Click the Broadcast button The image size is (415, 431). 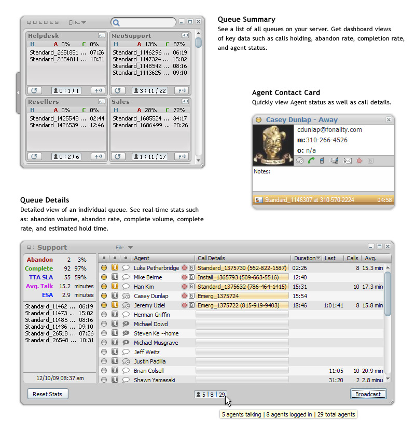pyautogui.click(x=368, y=394)
